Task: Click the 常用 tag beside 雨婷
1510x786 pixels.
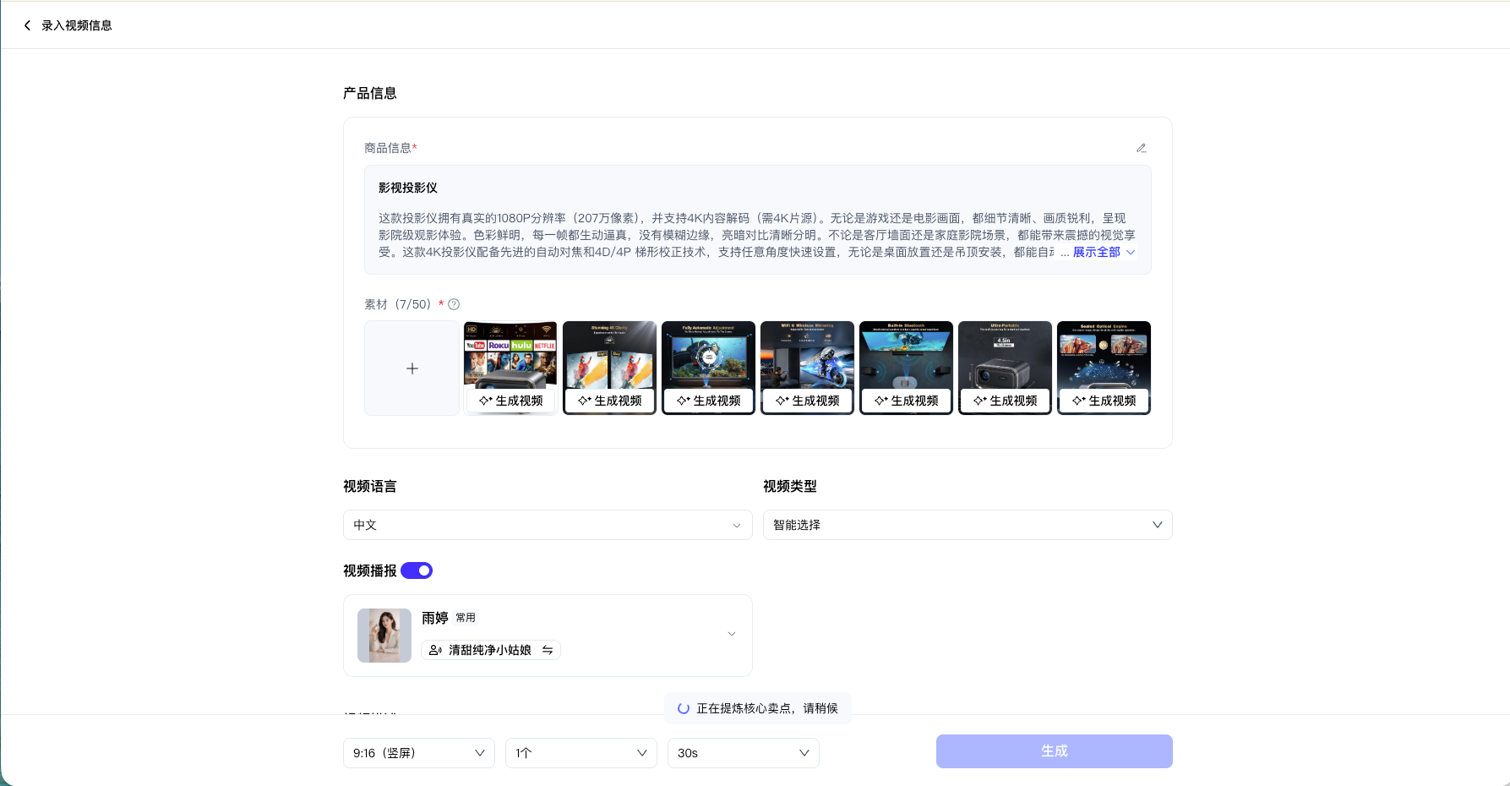Action: pos(466,618)
